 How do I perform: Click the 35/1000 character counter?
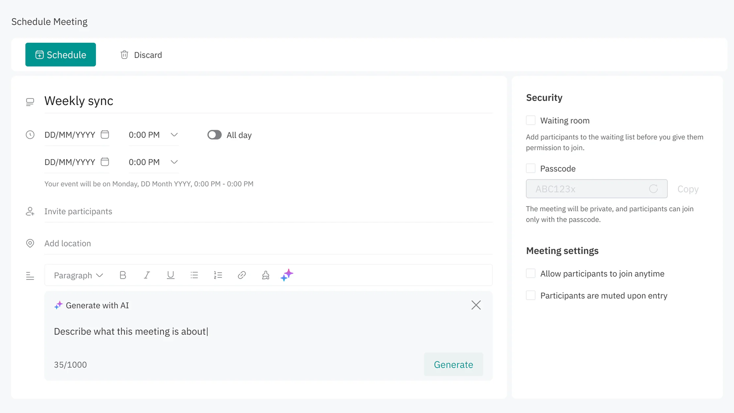(70, 365)
